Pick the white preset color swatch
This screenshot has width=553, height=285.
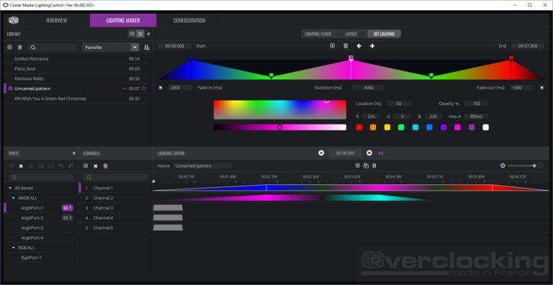click(x=485, y=127)
